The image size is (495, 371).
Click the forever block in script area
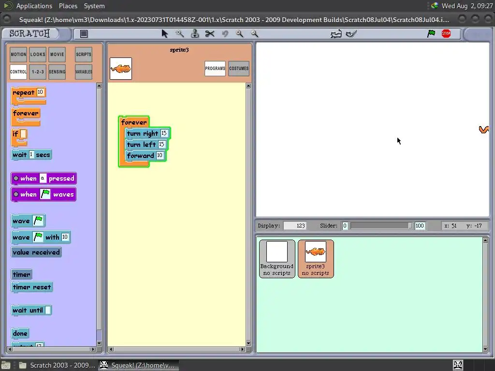134,122
